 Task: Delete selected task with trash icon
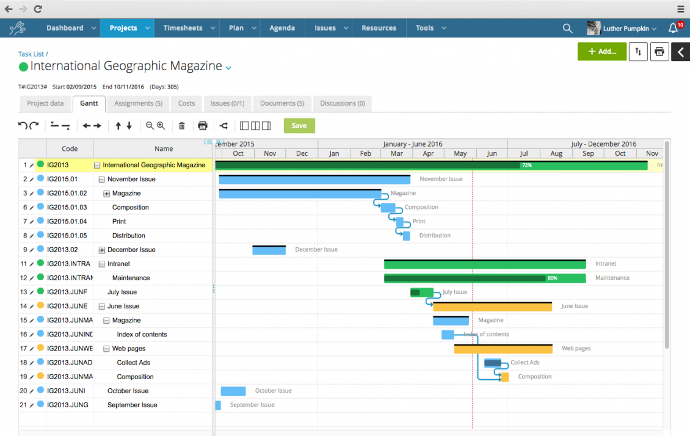181,126
